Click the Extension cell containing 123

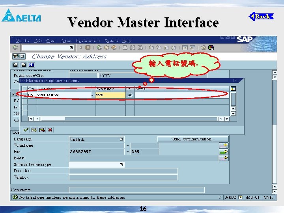[110, 95]
